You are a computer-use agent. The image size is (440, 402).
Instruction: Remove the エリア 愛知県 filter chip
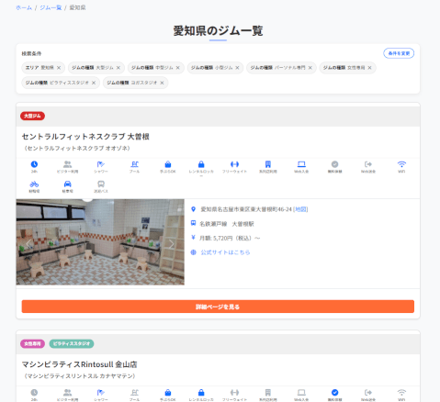tap(59, 68)
